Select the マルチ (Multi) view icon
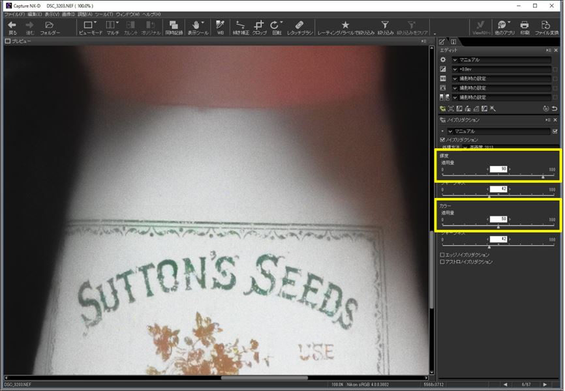The width and height of the screenshot is (565, 391). pyautogui.click(x=112, y=25)
